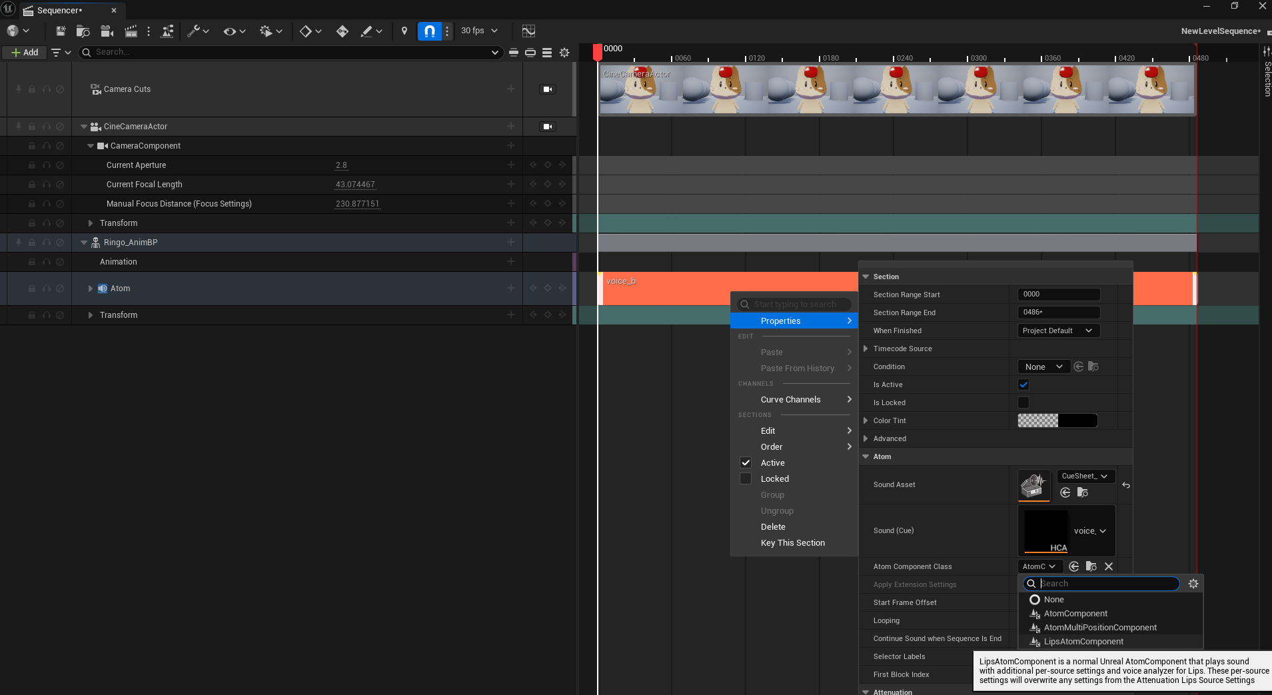
Task: Expand the Atom track in outliner
Action: tap(91, 289)
